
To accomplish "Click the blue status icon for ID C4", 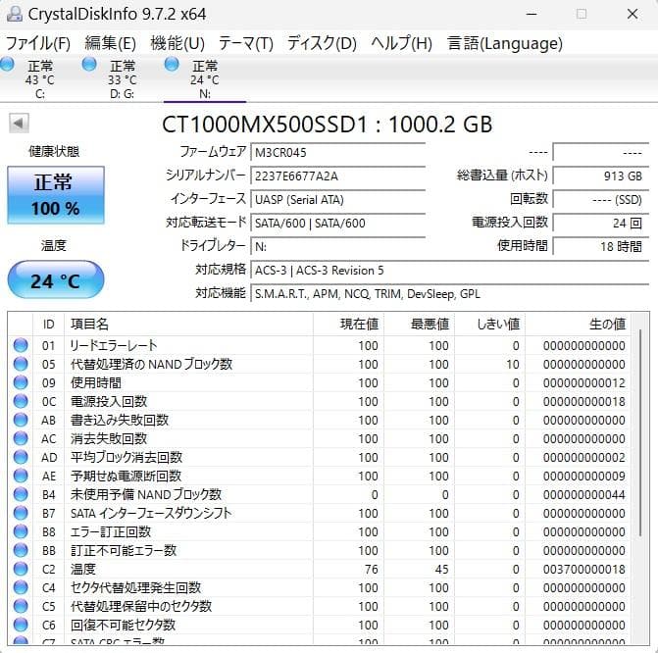I will (x=21, y=587).
